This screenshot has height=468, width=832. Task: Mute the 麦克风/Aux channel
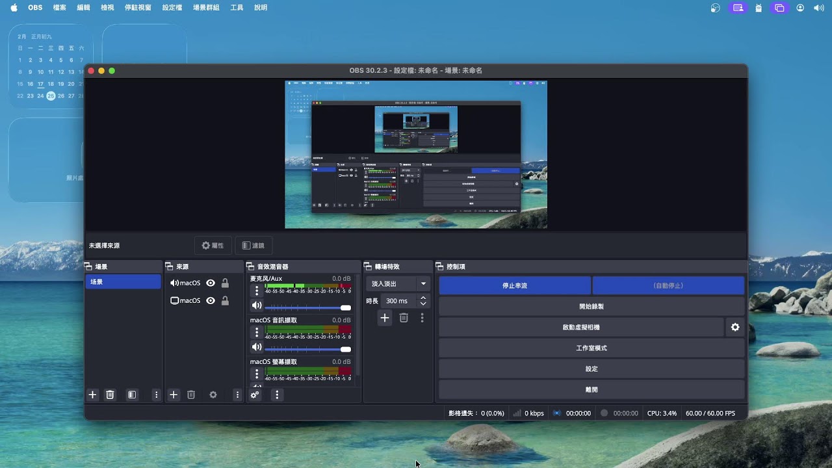point(257,306)
